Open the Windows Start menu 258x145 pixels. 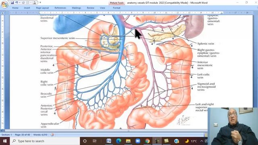[5, 141]
